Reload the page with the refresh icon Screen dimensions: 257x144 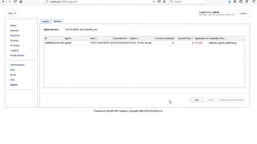[15, 2]
